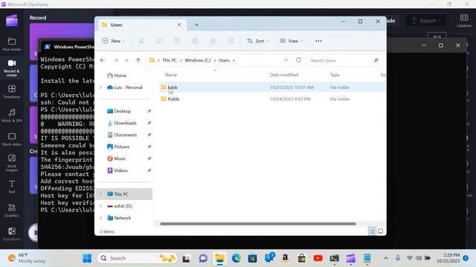Expand the Network tree node

101,218
